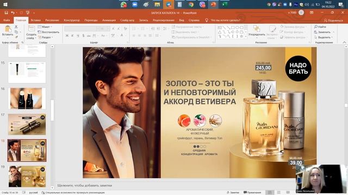
Task: Switch to the Slide Show (Слайд-шоу) tab
Action: click(127, 20)
